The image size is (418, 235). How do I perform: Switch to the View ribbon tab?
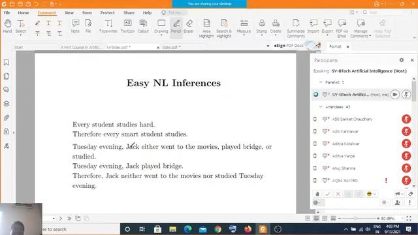point(69,12)
